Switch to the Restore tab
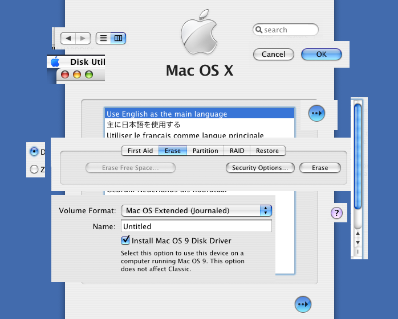398x319 pixels. [x=267, y=151]
